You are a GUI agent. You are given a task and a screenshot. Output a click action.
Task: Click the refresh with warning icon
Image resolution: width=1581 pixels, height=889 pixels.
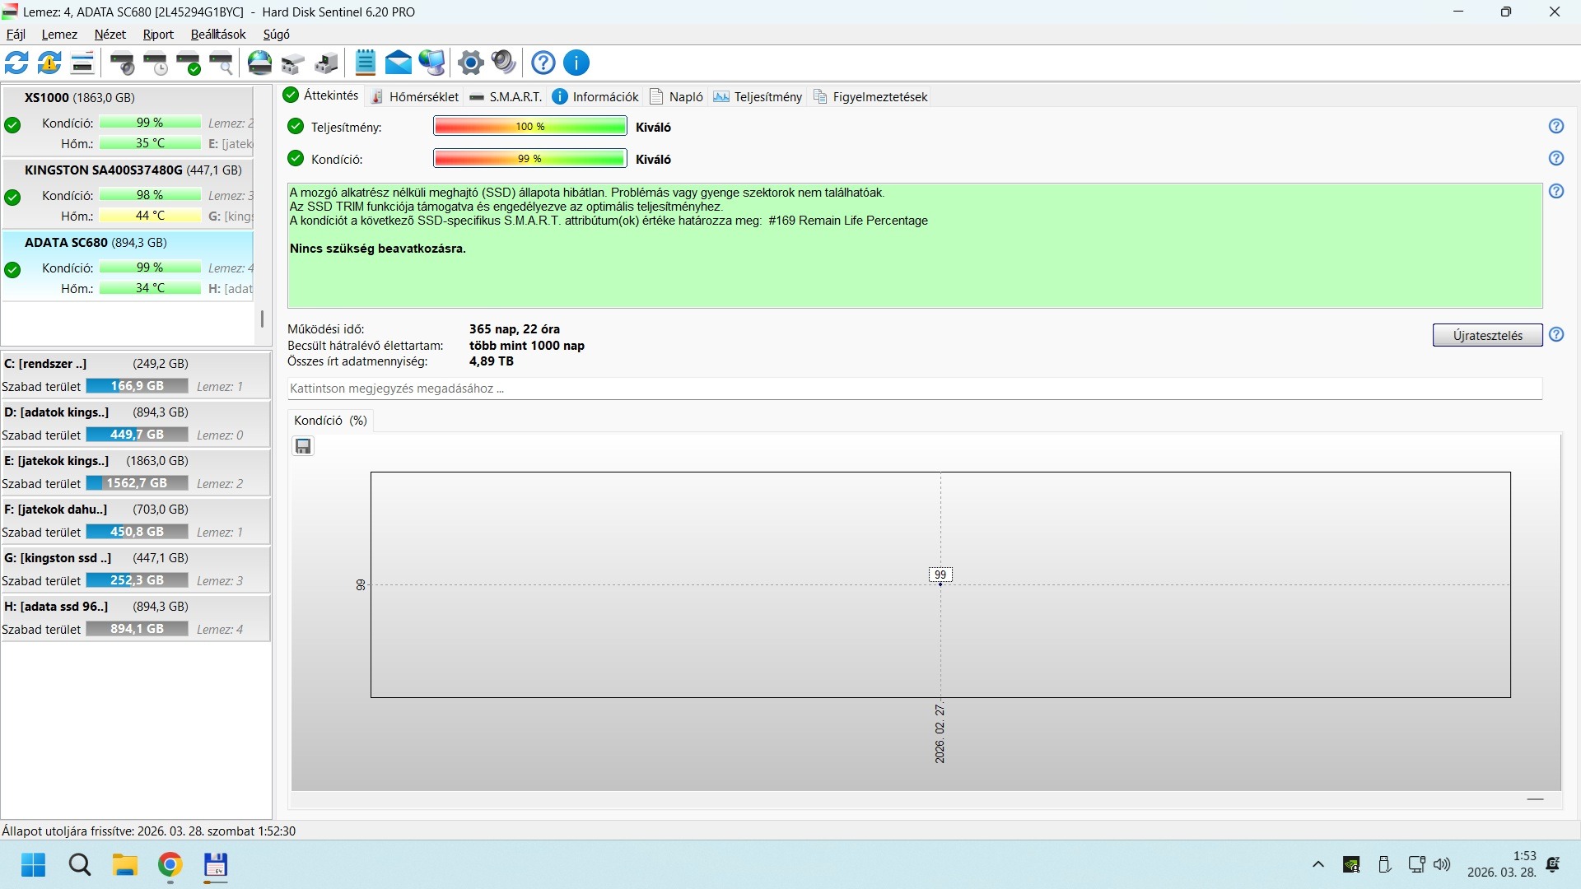pos(49,63)
